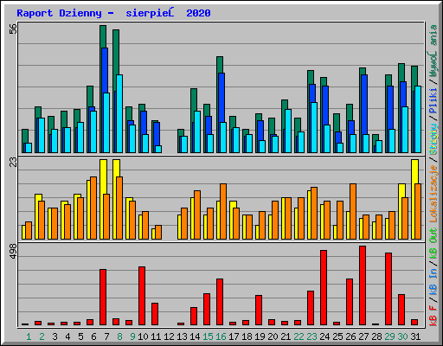Select the red kB F legend label
The height and width of the screenshot is (346, 443).
[x=433, y=315]
